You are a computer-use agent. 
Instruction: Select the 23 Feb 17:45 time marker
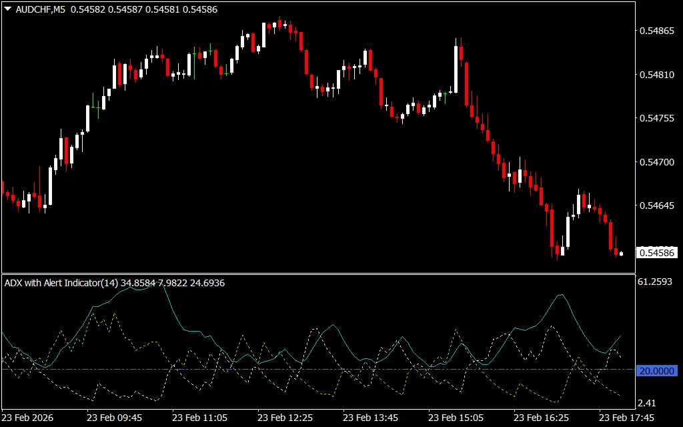click(x=626, y=418)
